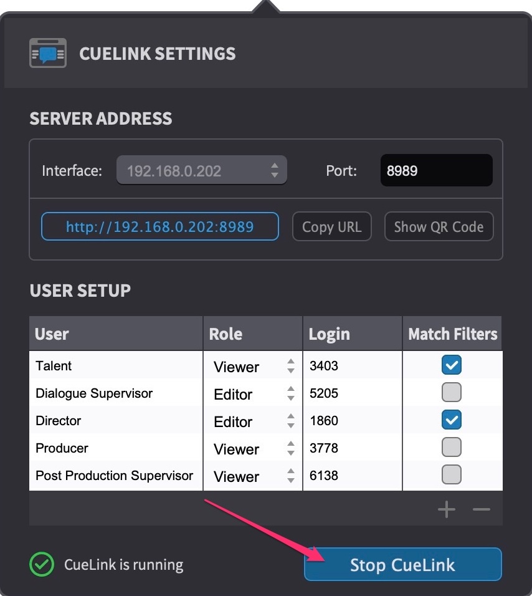Select the Post Production Supervisor user cell
The image size is (532, 596).
coord(116,475)
